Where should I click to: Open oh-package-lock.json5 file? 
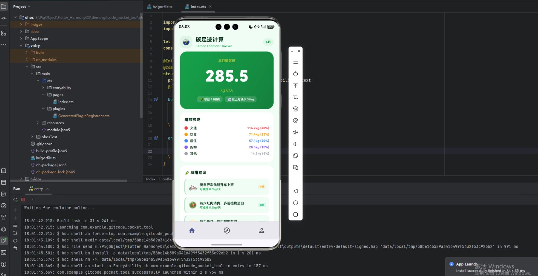(53, 172)
